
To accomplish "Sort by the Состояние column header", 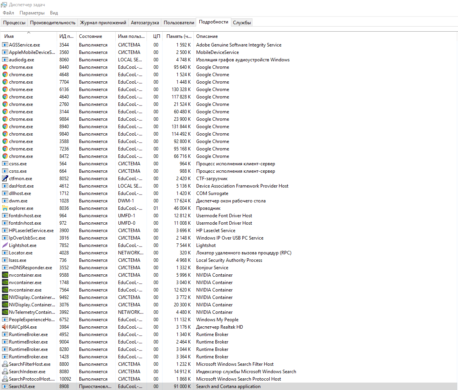I will [96, 36].
